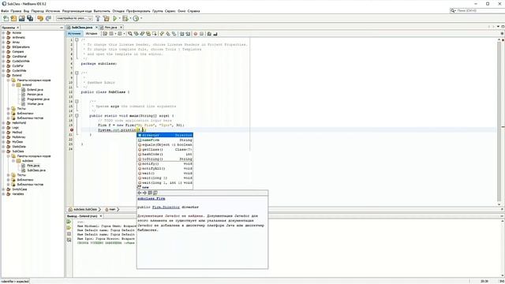Choose hashCode() in the autocomplete list

click(165, 155)
